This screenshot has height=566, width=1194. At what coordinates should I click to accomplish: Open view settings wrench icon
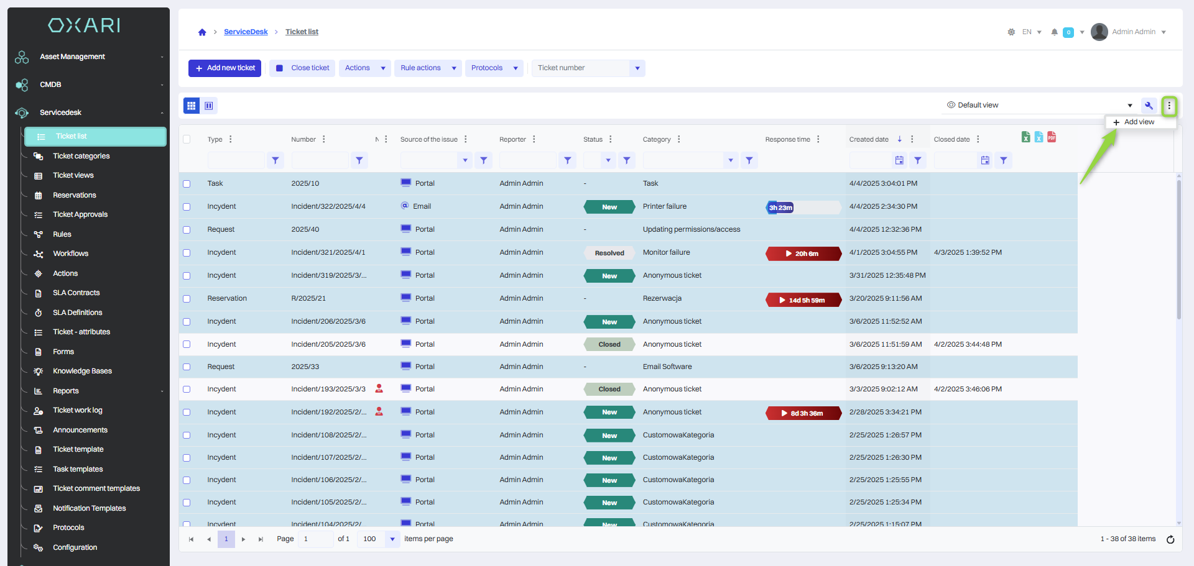(x=1149, y=106)
